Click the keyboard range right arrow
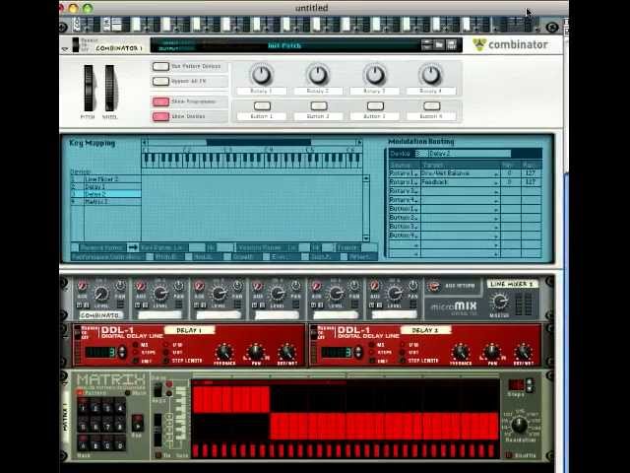The width and height of the screenshot is (630, 473). click(358, 142)
